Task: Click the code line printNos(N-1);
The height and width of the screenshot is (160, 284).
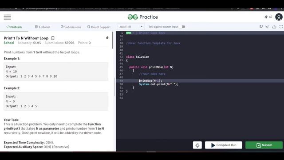Action: (x=150, y=81)
